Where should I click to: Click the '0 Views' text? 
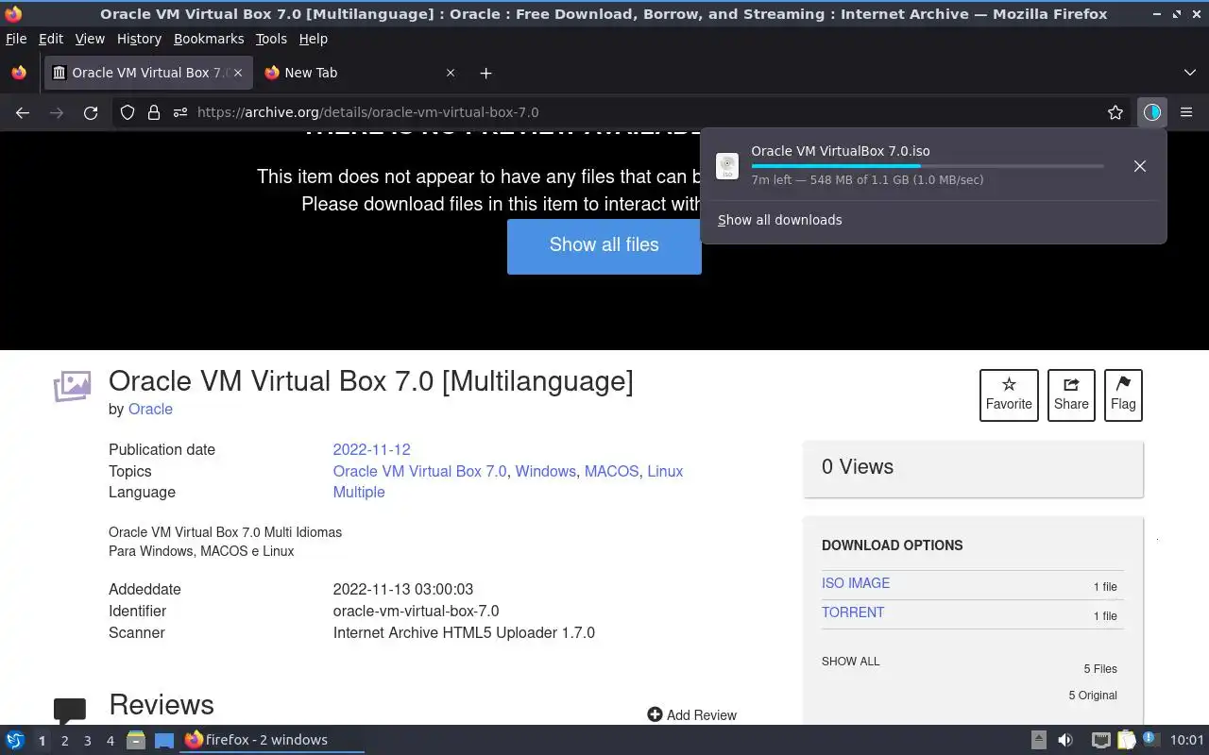(858, 467)
